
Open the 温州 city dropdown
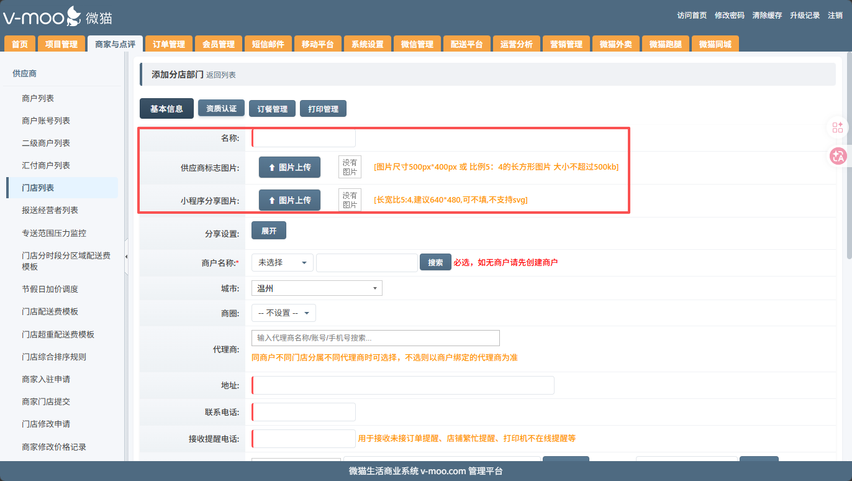click(317, 288)
